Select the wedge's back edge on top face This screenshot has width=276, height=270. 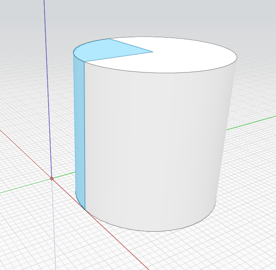click(131, 45)
